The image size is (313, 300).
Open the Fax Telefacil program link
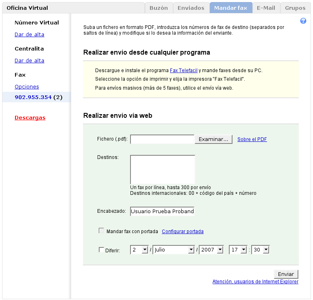[x=183, y=71]
